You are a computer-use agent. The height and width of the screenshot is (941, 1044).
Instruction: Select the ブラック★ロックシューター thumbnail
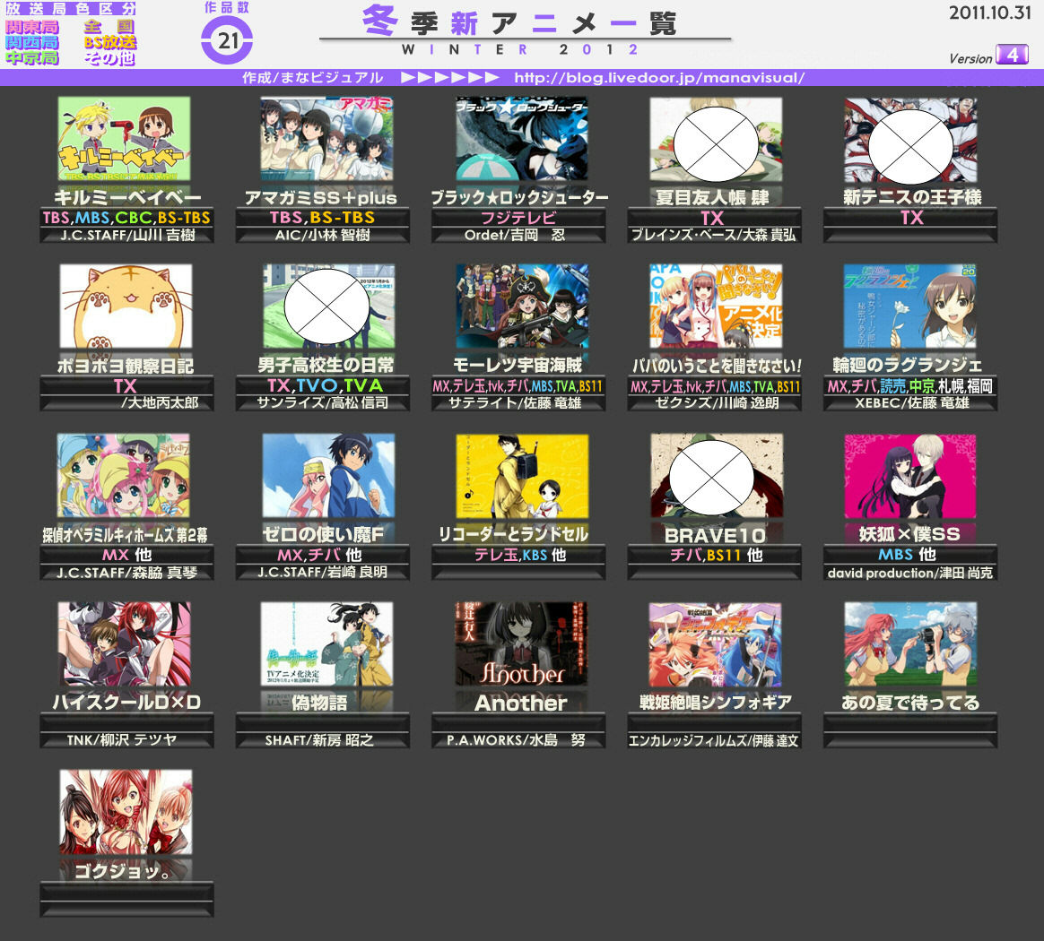click(521, 138)
